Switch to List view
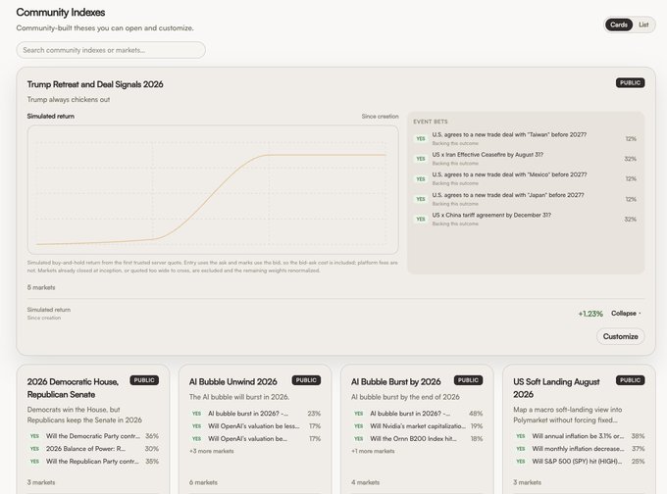This screenshot has height=494, width=667. (643, 25)
